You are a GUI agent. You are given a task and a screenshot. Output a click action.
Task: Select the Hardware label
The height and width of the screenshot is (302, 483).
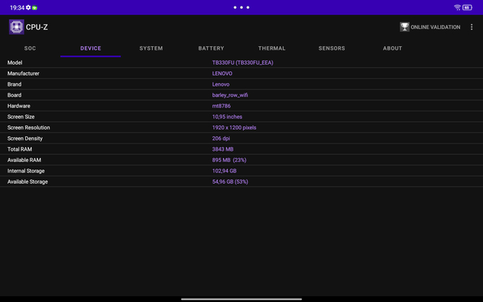[x=19, y=106]
